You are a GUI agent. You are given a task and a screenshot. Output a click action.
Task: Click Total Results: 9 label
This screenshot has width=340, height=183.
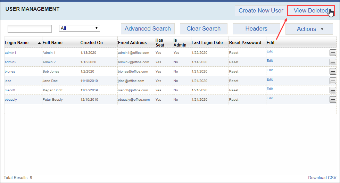(18, 178)
